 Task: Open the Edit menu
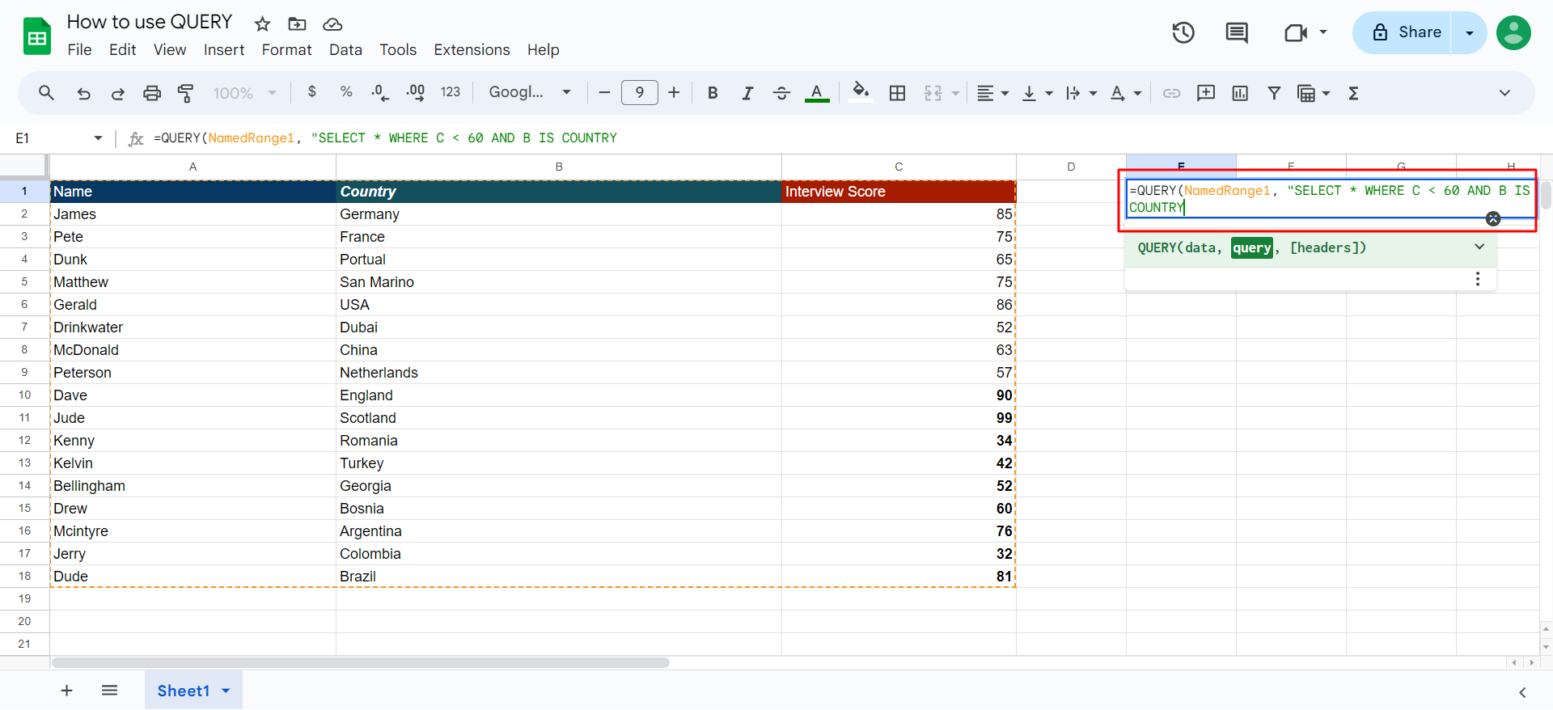(x=122, y=50)
